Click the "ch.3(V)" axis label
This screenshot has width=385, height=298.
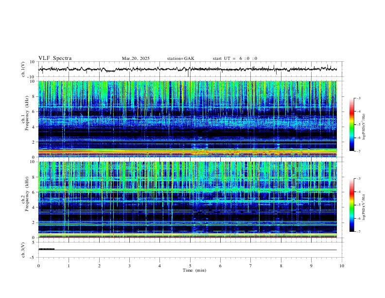click(23, 250)
